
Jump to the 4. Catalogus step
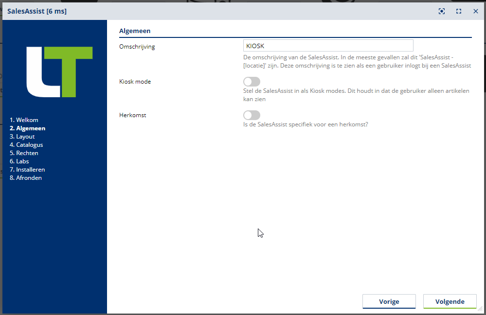tap(26, 145)
